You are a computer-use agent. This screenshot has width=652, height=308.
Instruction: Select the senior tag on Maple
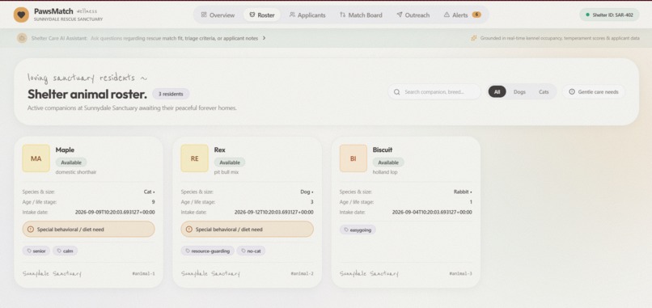click(36, 251)
